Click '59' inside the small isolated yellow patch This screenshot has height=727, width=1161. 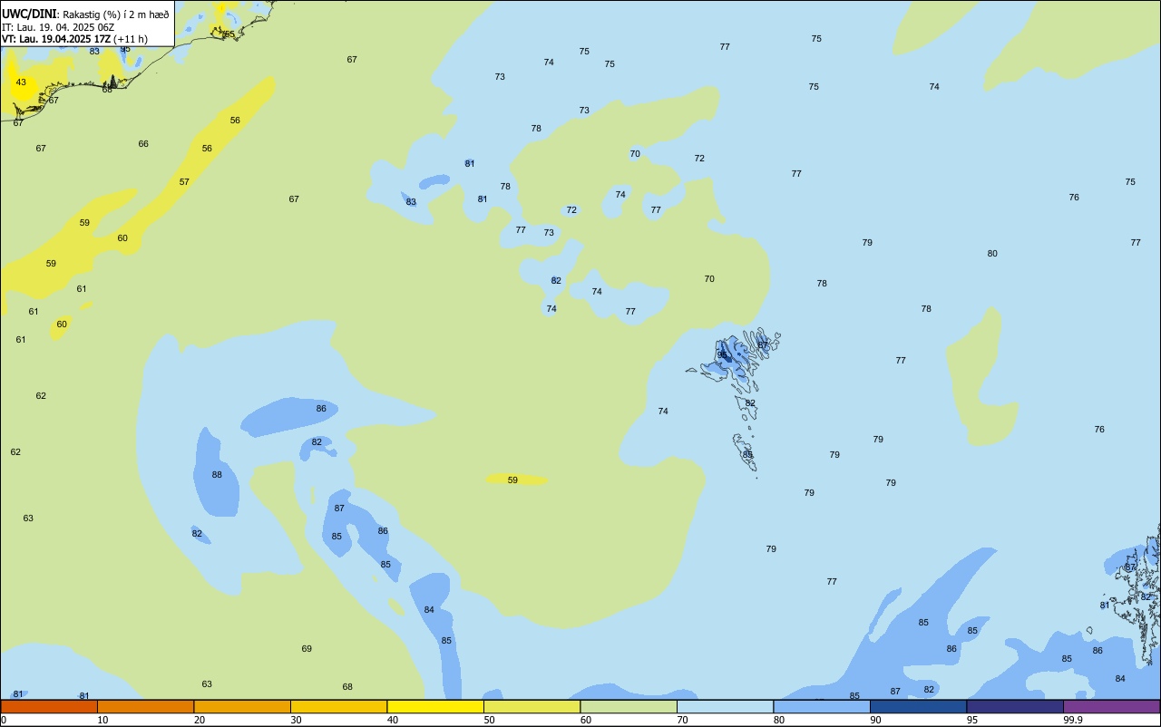[512, 480]
